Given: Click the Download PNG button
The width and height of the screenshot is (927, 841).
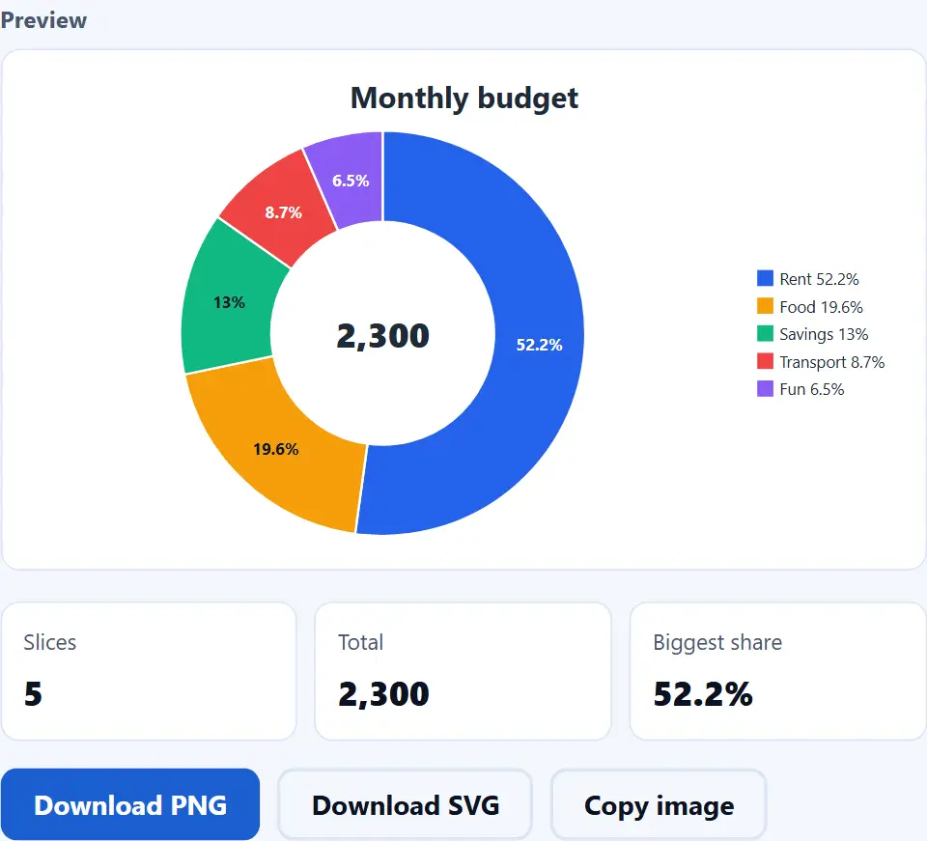Looking at the screenshot, I should tap(130, 804).
